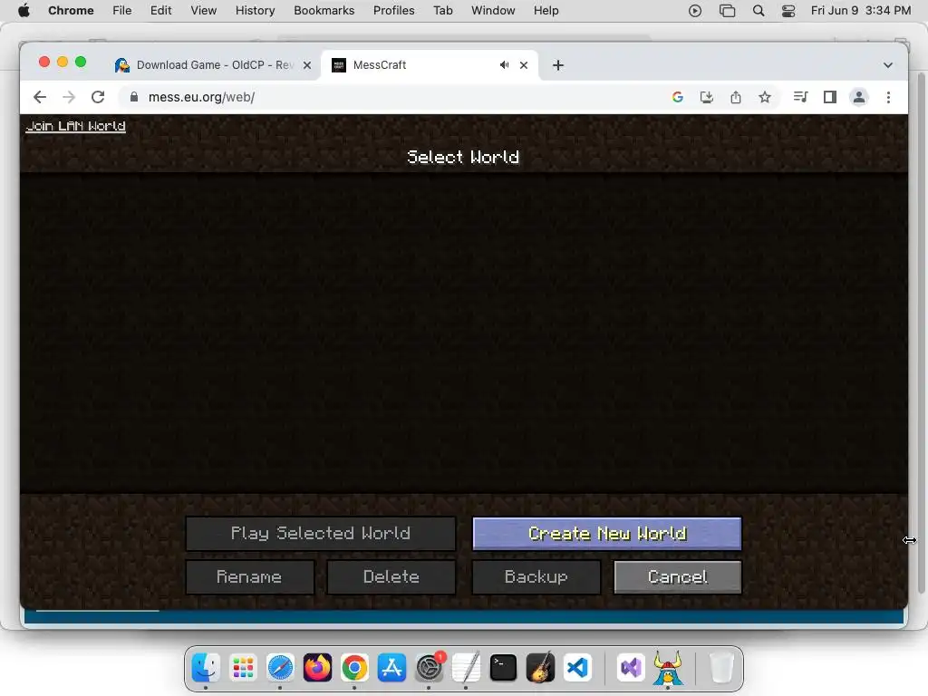The width and height of the screenshot is (928, 696).
Task: Share this page via share icon
Action: tap(736, 97)
